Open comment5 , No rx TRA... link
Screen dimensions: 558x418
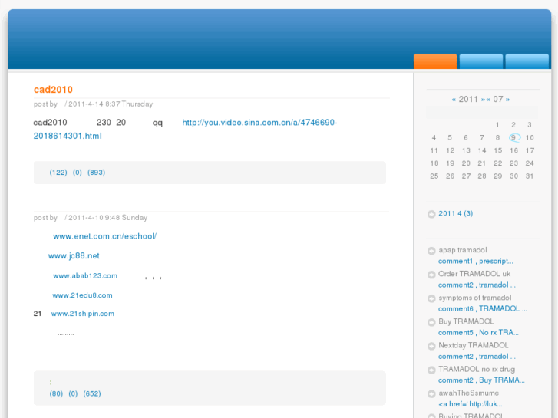478,333
